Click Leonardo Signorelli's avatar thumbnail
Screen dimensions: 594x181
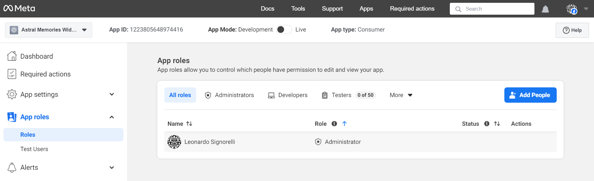pyautogui.click(x=174, y=142)
